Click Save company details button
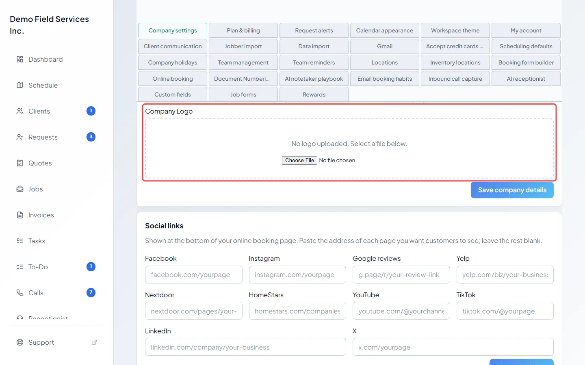 512,190
